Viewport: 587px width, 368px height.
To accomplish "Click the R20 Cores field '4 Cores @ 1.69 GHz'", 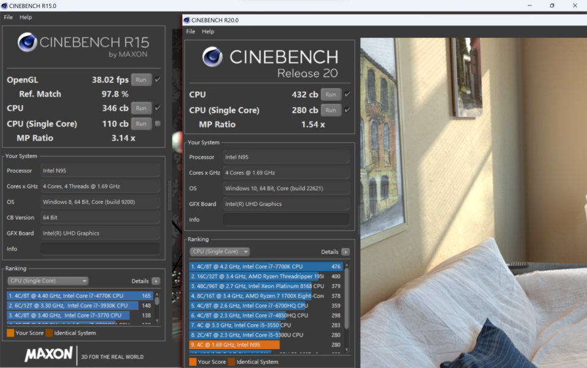I will point(286,173).
